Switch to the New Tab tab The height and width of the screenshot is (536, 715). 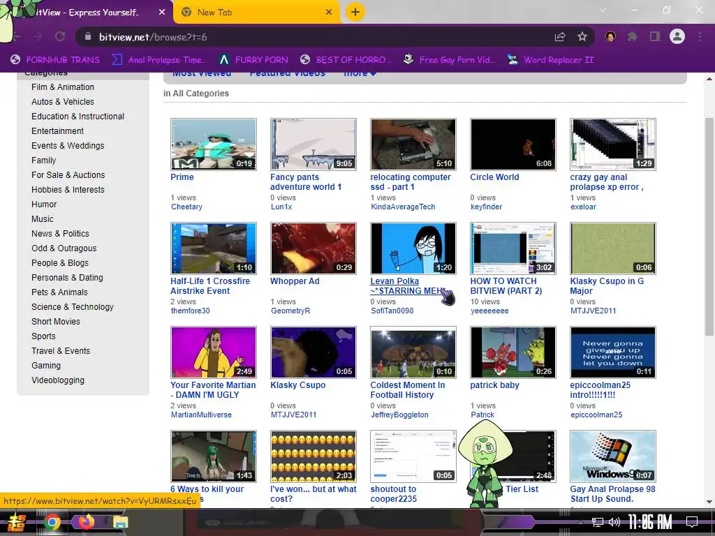257,13
